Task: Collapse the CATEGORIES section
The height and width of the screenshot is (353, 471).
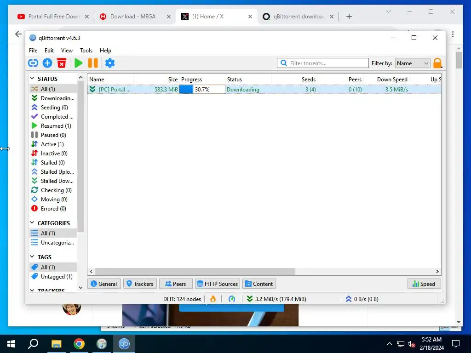Action: 32,223
